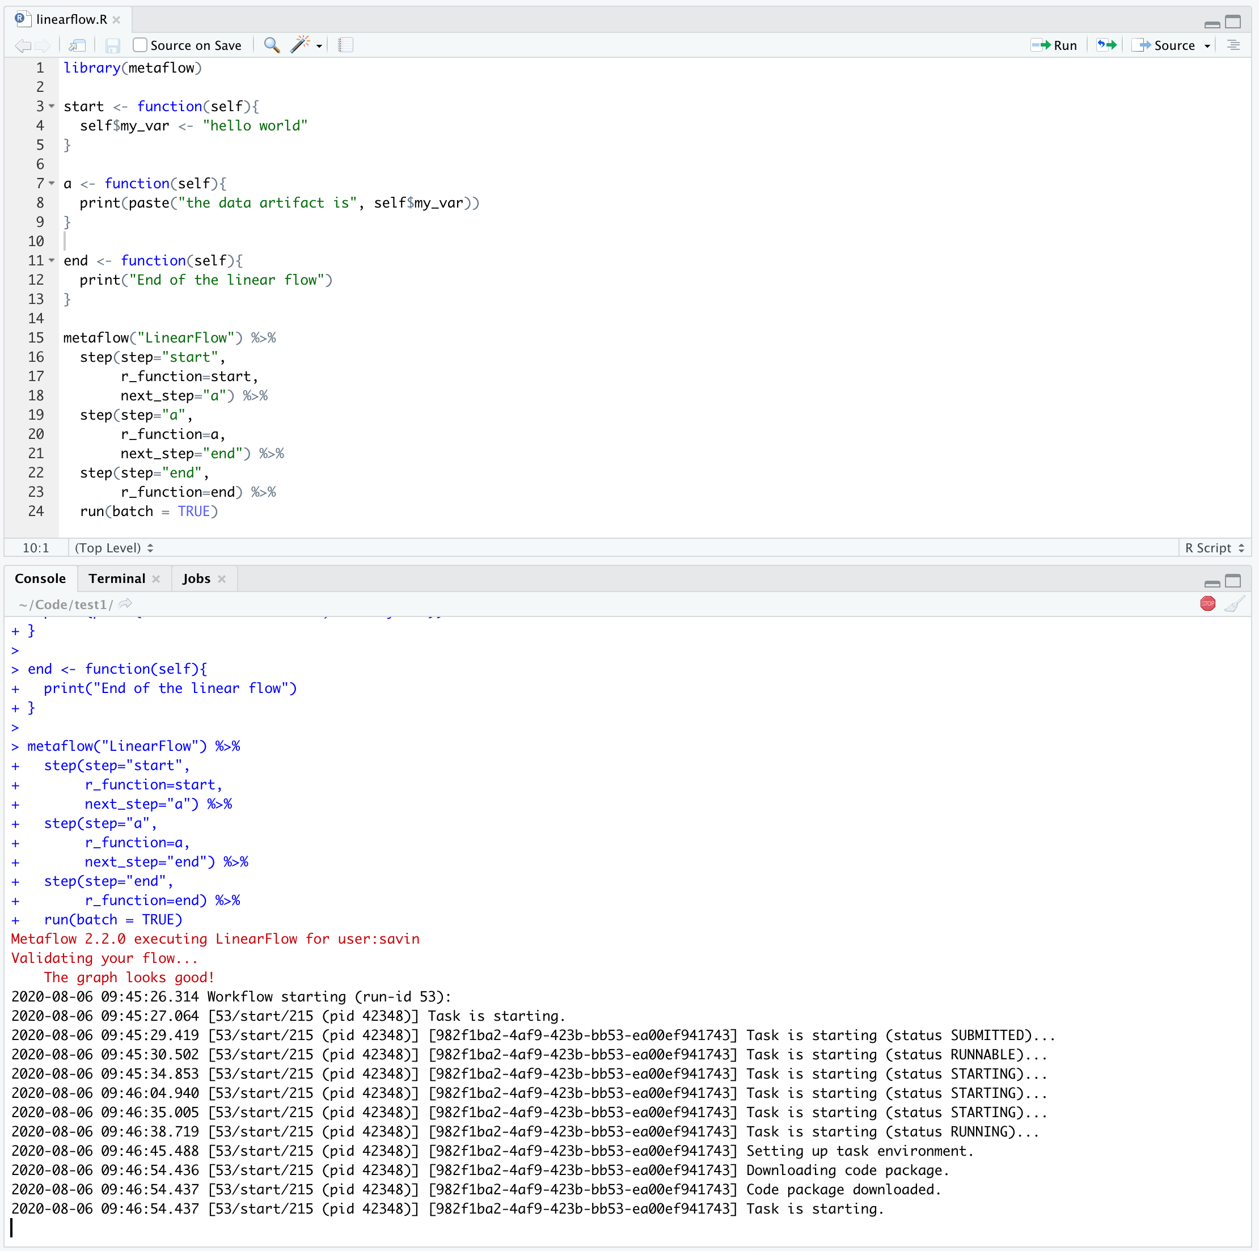Run the current line with Run button
The image size is (1259, 1251).
point(1054,45)
